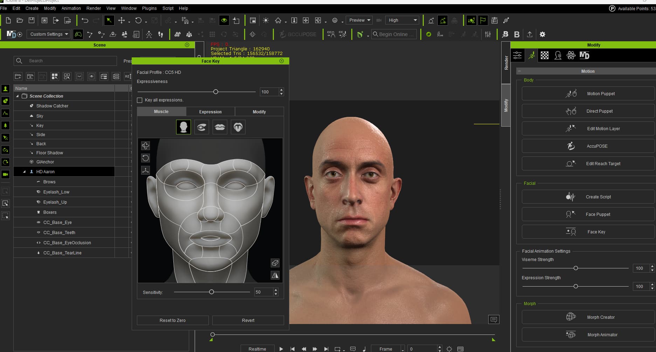Click the settings gear toolbar icon
656x352 pixels.
pos(543,34)
